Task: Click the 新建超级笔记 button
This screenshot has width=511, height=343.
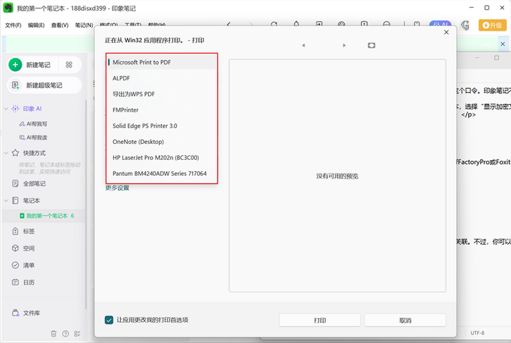Action: [44, 85]
